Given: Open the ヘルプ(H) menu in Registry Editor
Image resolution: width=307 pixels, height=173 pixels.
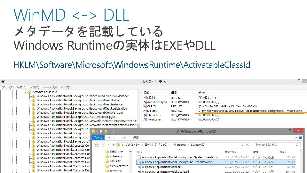Looking at the screenshot, I should pos(67,87).
